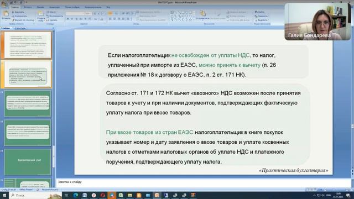Open the Дизайн ribbon tab
This screenshot has width=354, height=199.
tap(40, 7)
